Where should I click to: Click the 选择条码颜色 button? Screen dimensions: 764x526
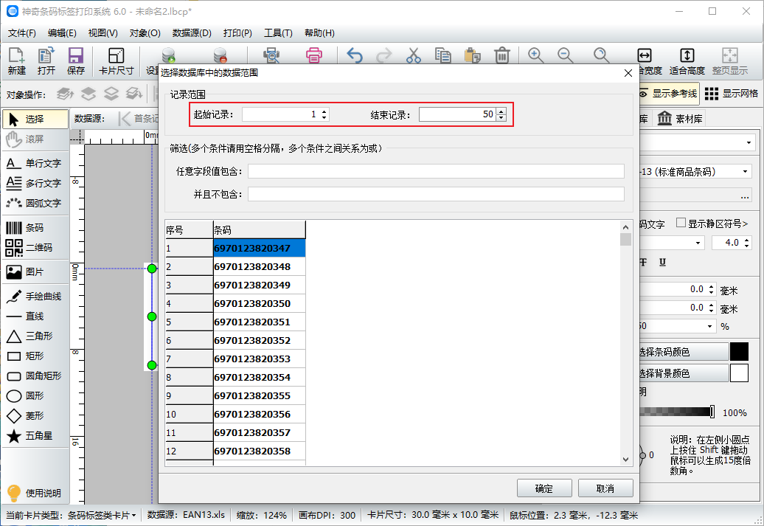click(x=684, y=351)
